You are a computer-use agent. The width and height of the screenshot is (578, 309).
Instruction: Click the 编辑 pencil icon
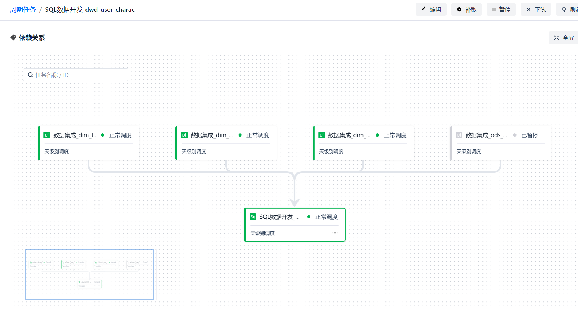tap(424, 9)
